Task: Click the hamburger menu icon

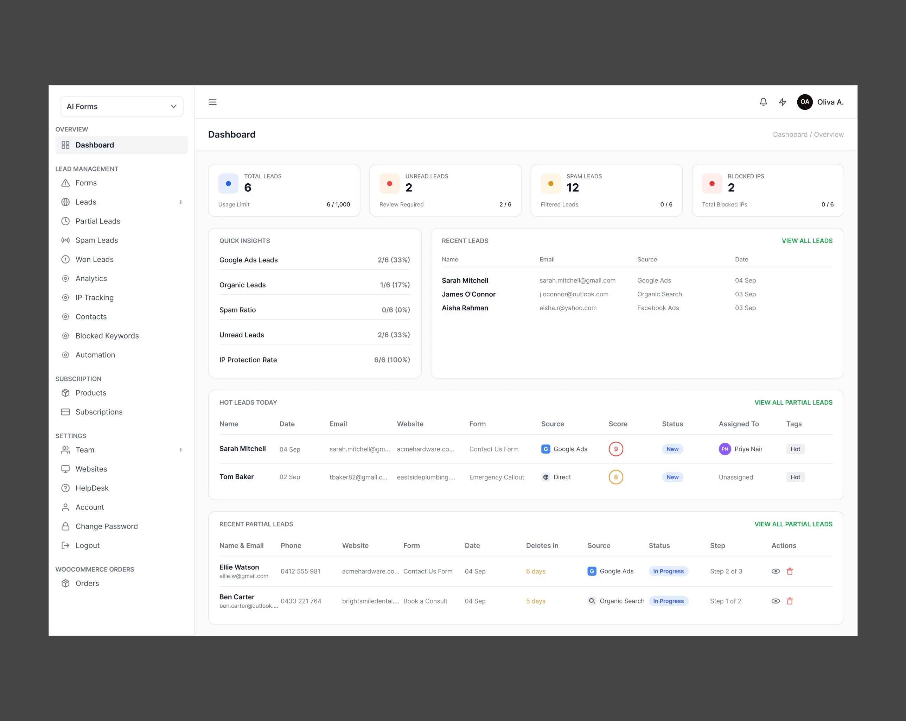Action: (213, 102)
